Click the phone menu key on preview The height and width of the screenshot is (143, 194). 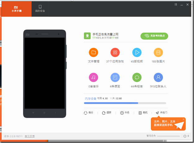click(33, 112)
